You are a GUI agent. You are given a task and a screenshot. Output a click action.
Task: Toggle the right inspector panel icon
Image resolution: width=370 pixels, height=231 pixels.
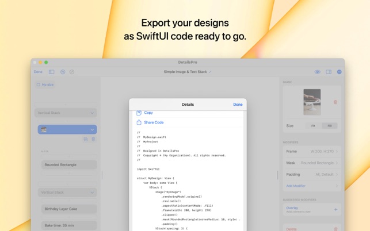pos(329,72)
